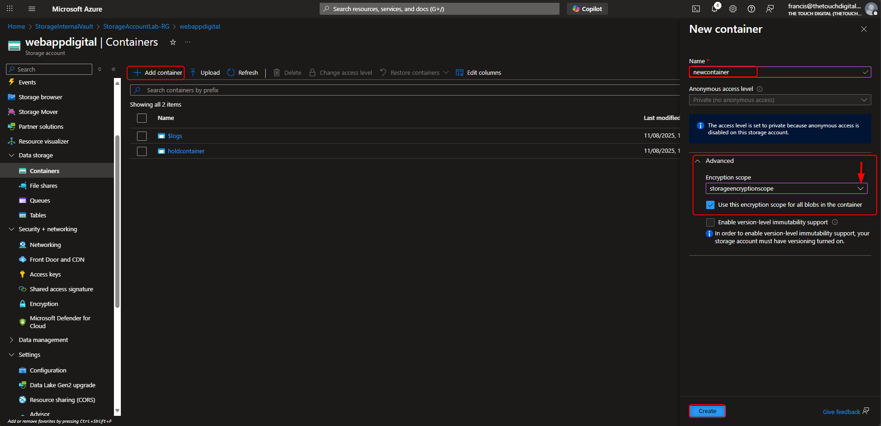The image size is (881, 426).
Task: Open the portal hamburger menu
Action: (x=31, y=8)
